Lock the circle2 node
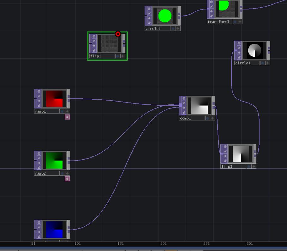This screenshot has height=251, width=287. click(x=149, y=23)
